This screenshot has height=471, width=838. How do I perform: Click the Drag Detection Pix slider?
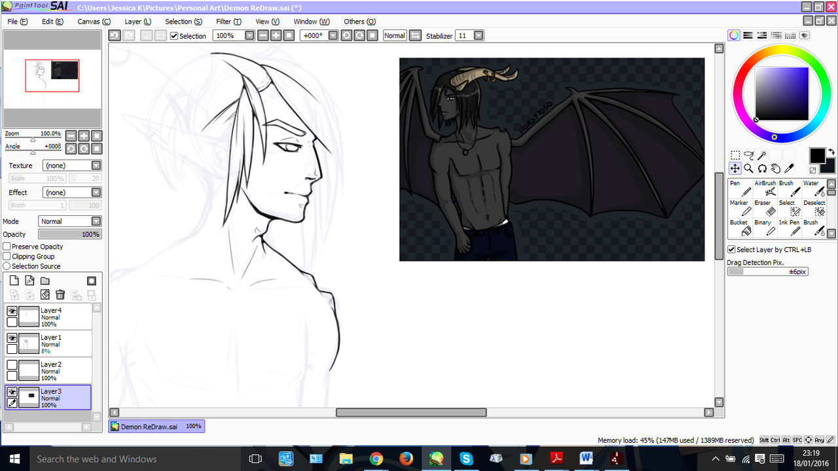[x=768, y=271]
